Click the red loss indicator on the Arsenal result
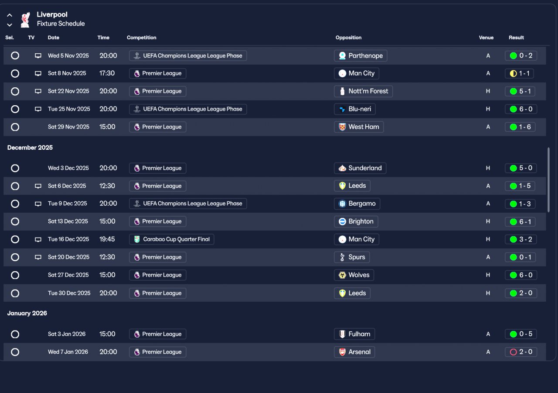 coord(513,352)
